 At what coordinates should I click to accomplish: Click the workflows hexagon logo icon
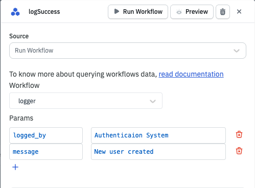(15, 12)
